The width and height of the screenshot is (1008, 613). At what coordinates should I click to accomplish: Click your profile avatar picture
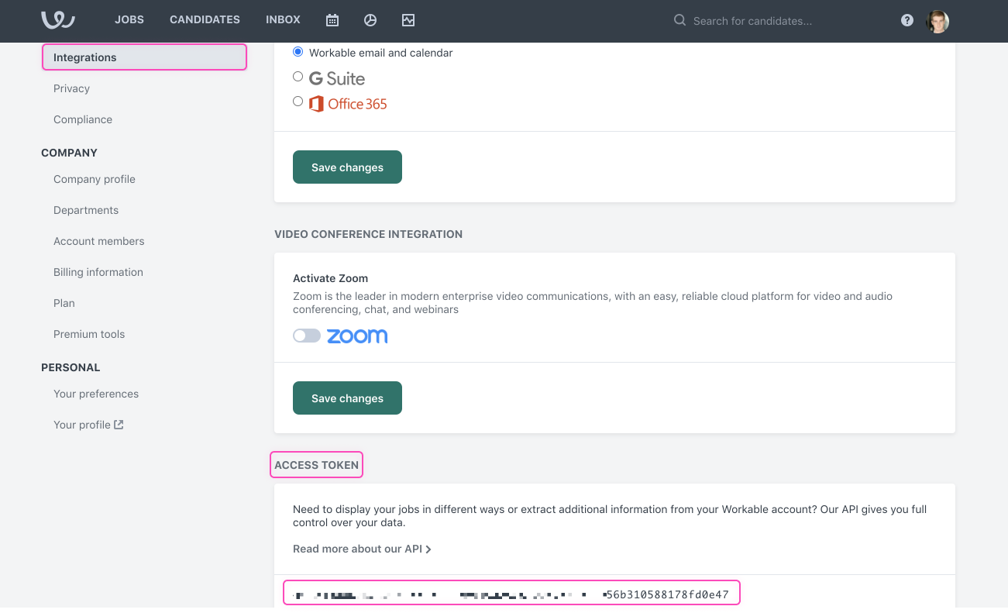pos(937,21)
